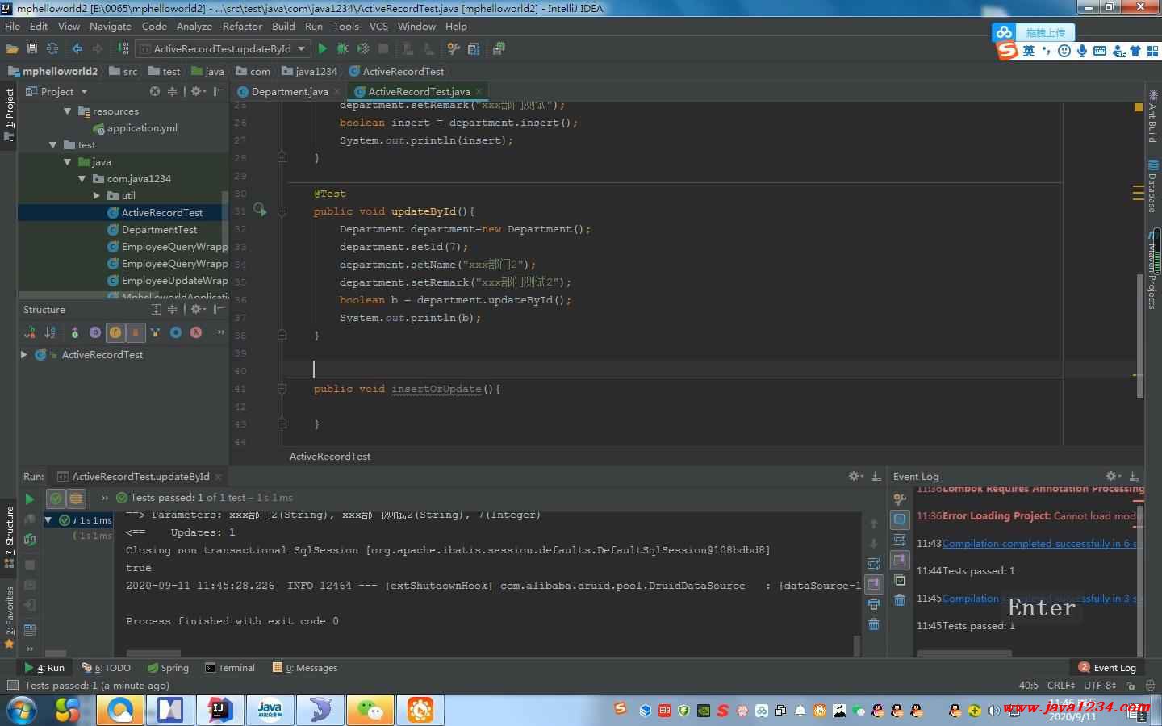Toggle Show Lambdas in Structure panel

(196, 332)
